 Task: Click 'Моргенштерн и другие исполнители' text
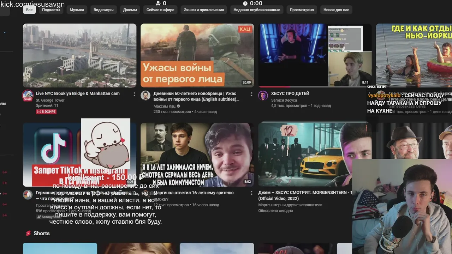(x=290, y=205)
